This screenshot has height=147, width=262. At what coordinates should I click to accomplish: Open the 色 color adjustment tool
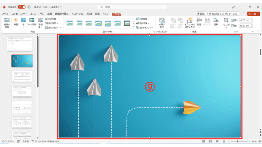(23, 23)
